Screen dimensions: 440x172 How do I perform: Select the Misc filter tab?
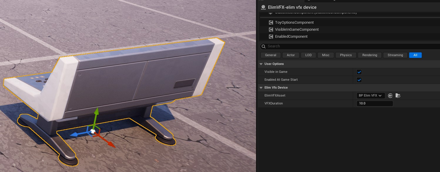pyautogui.click(x=326, y=55)
